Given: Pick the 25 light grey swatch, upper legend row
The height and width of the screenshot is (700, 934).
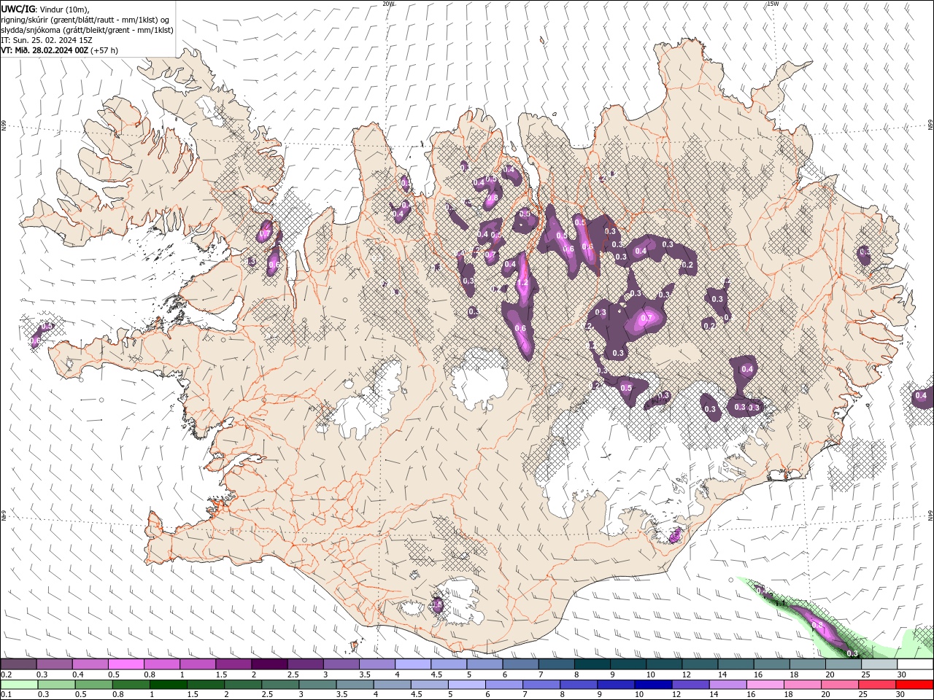Looking at the screenshot, I should coord(879,664).
